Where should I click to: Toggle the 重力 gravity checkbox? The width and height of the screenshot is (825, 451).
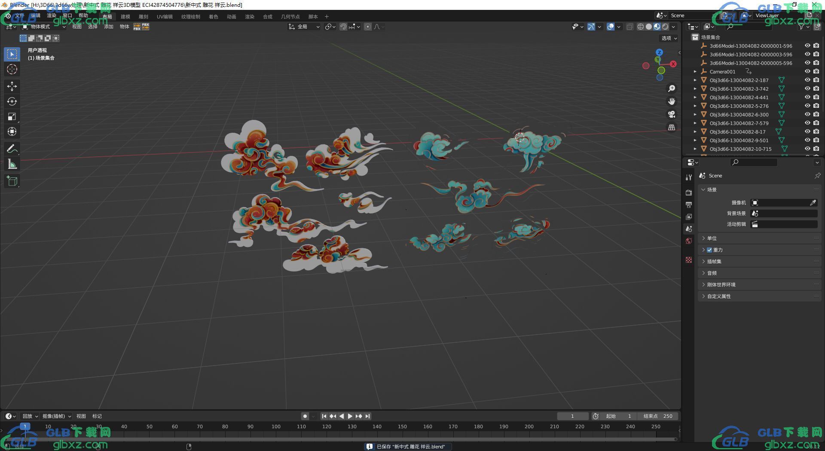[709, 250]
